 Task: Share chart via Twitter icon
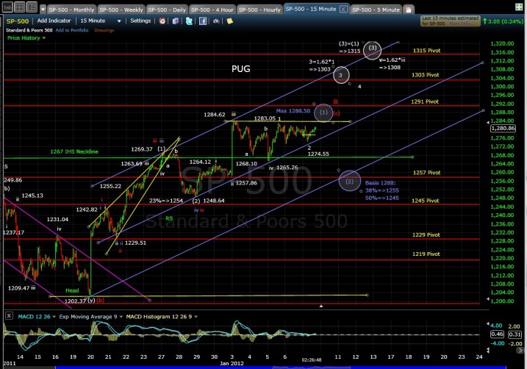tap(189, 21)
